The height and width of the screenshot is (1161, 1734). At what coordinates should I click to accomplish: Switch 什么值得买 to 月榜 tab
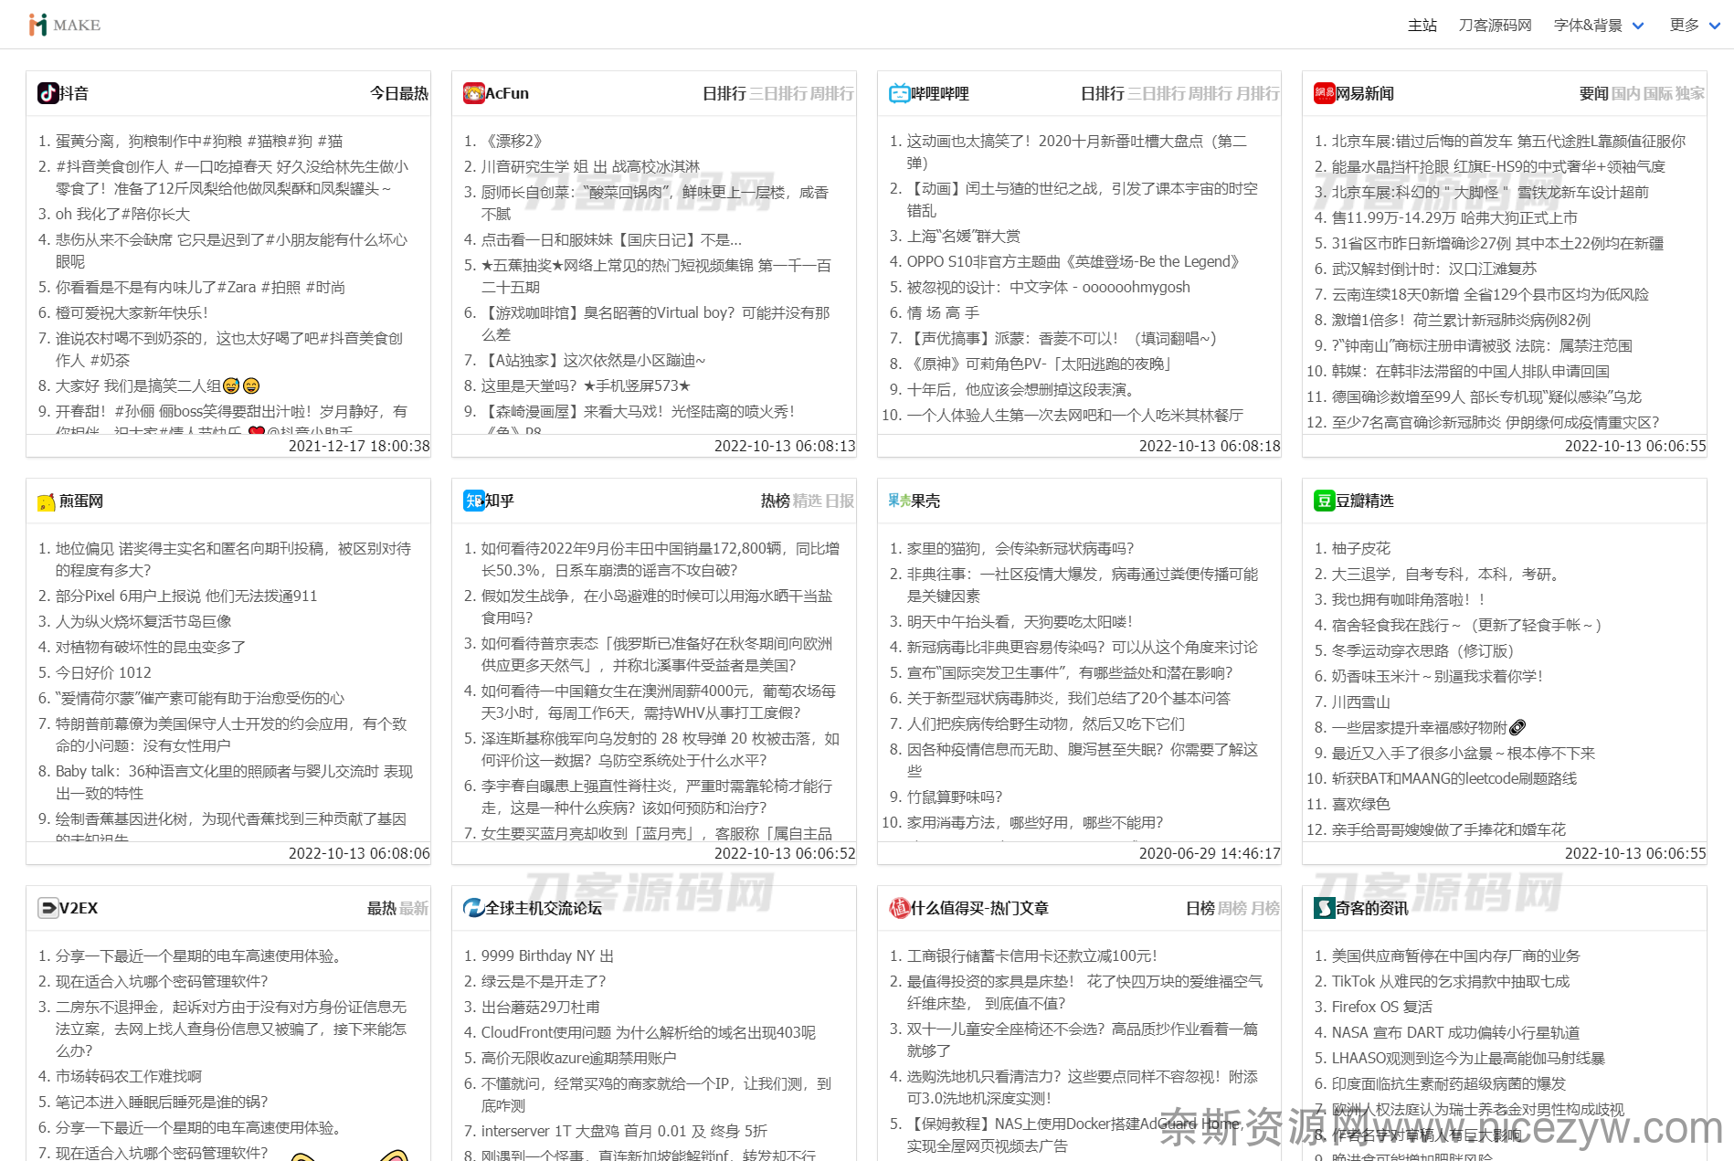click(1264, 908)
